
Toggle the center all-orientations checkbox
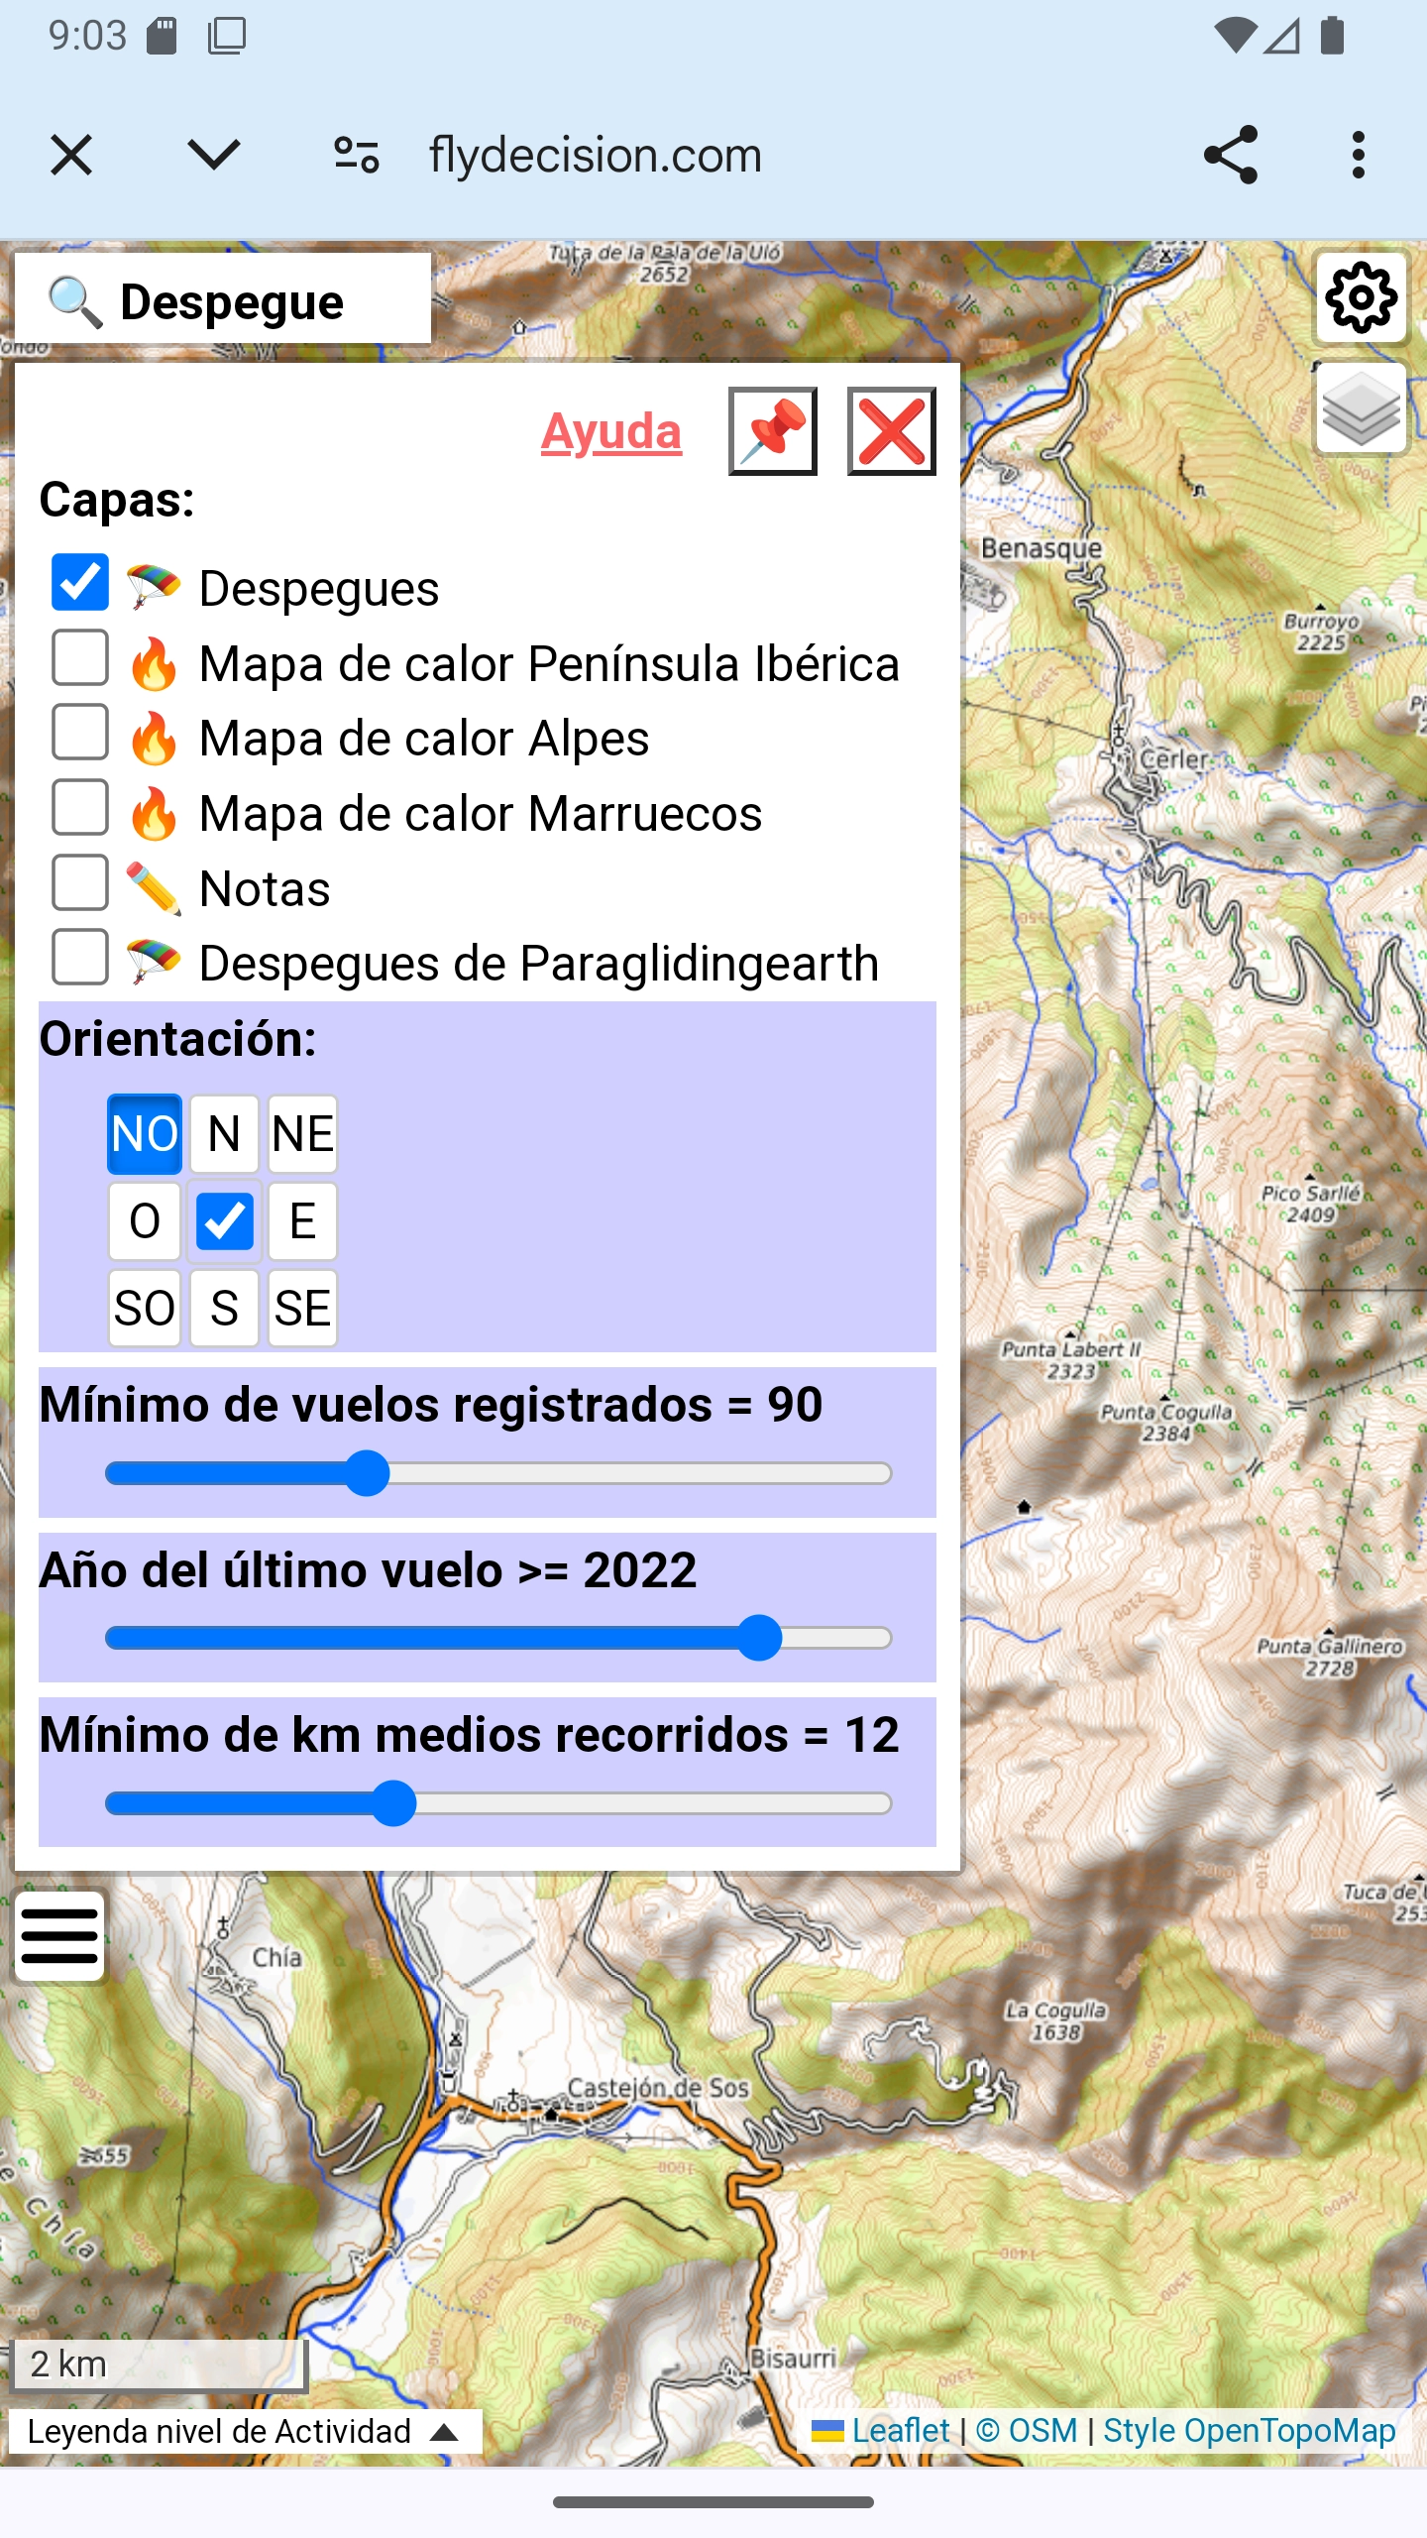tap(224, 1220)
